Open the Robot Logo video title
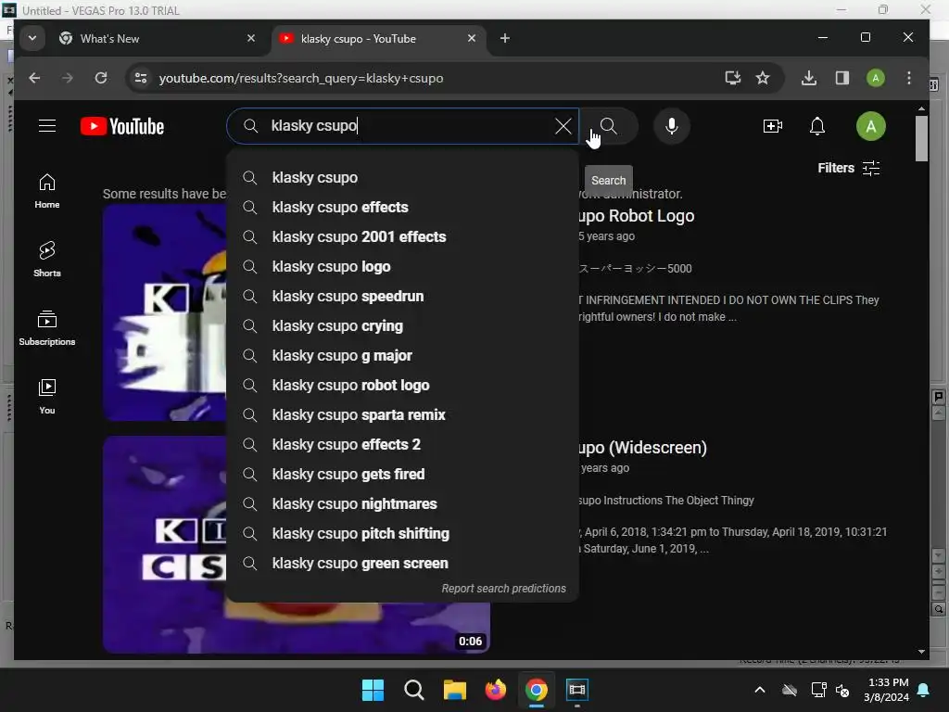This screenshot has width=949, height=712. pyautogui.click(x=637, y=215)
